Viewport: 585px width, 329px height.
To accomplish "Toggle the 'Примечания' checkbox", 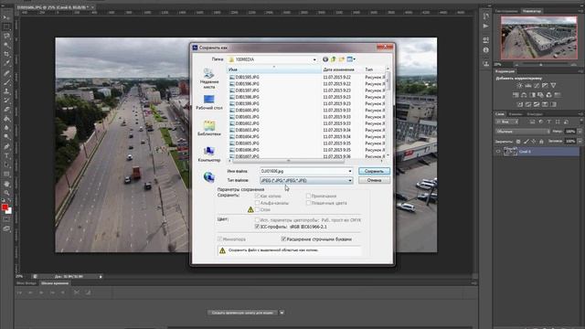I will 308,196.
